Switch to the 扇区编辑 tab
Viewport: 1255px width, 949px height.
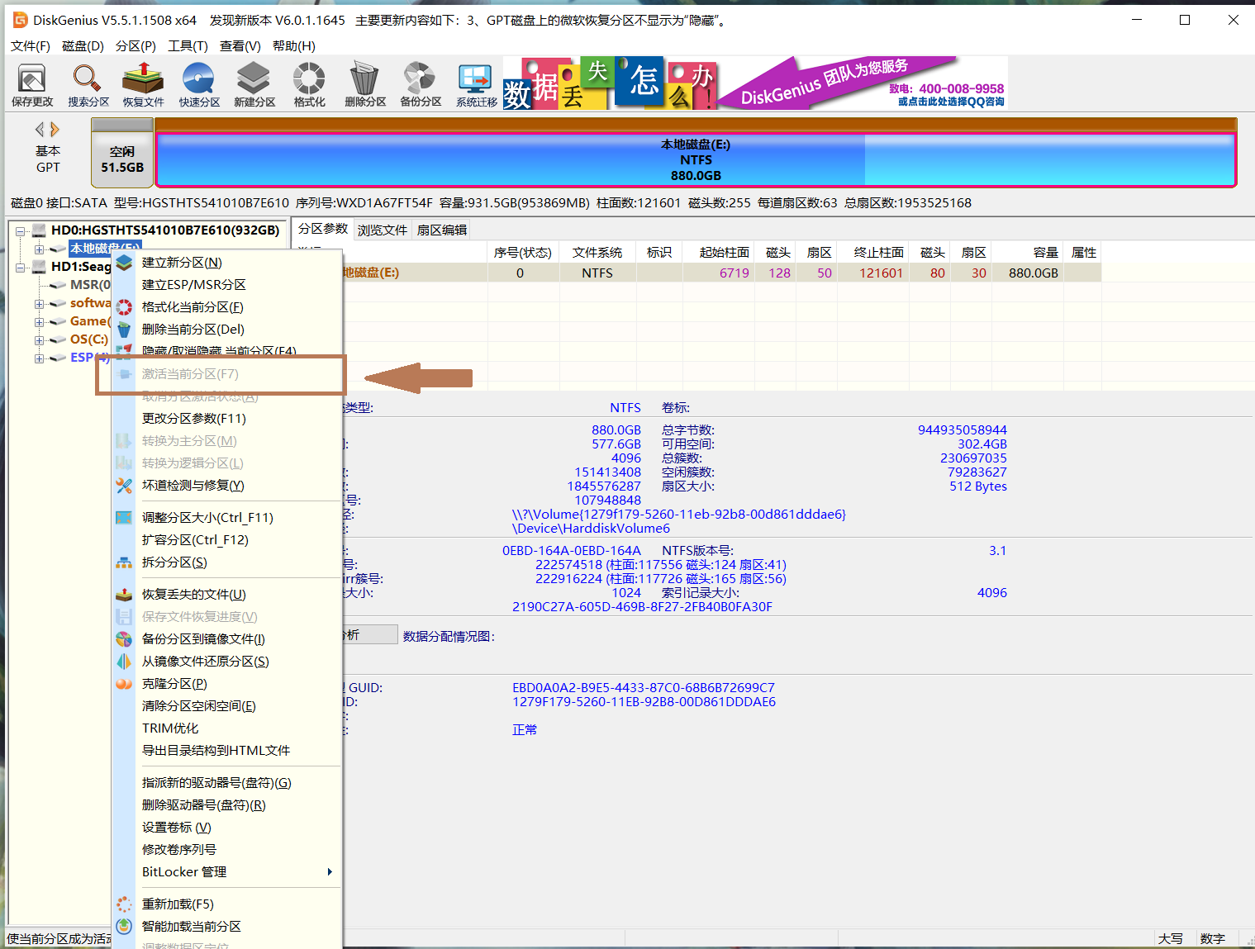[x=441, y=230]
